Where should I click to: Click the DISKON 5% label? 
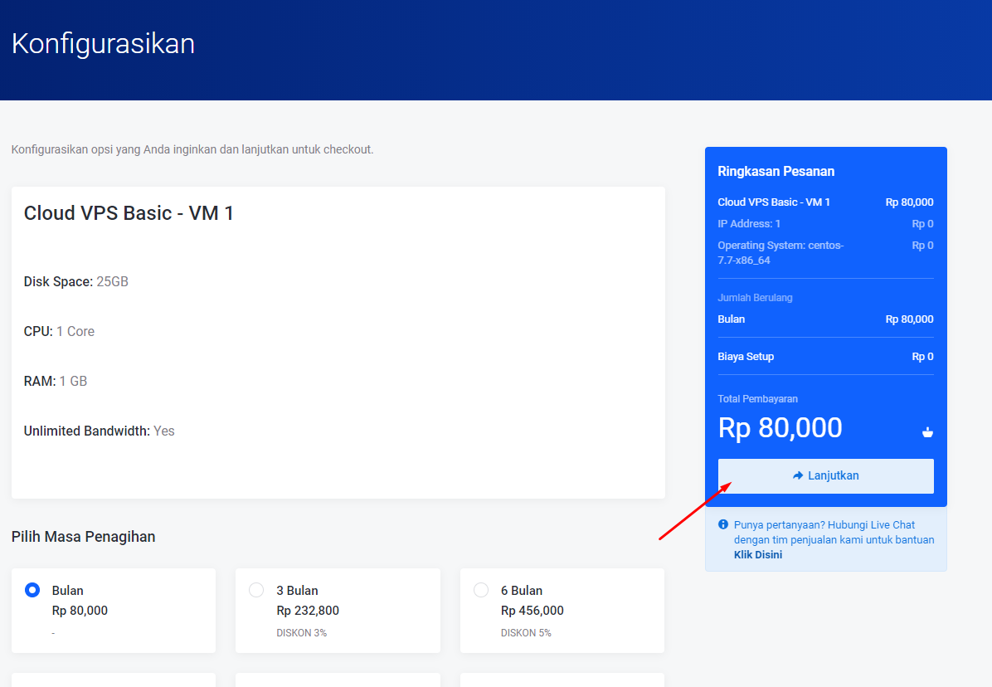pyautogui.click(x=526, y=633)
